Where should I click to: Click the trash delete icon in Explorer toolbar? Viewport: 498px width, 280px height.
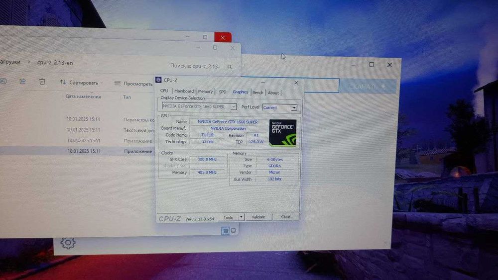pos(42,82)
